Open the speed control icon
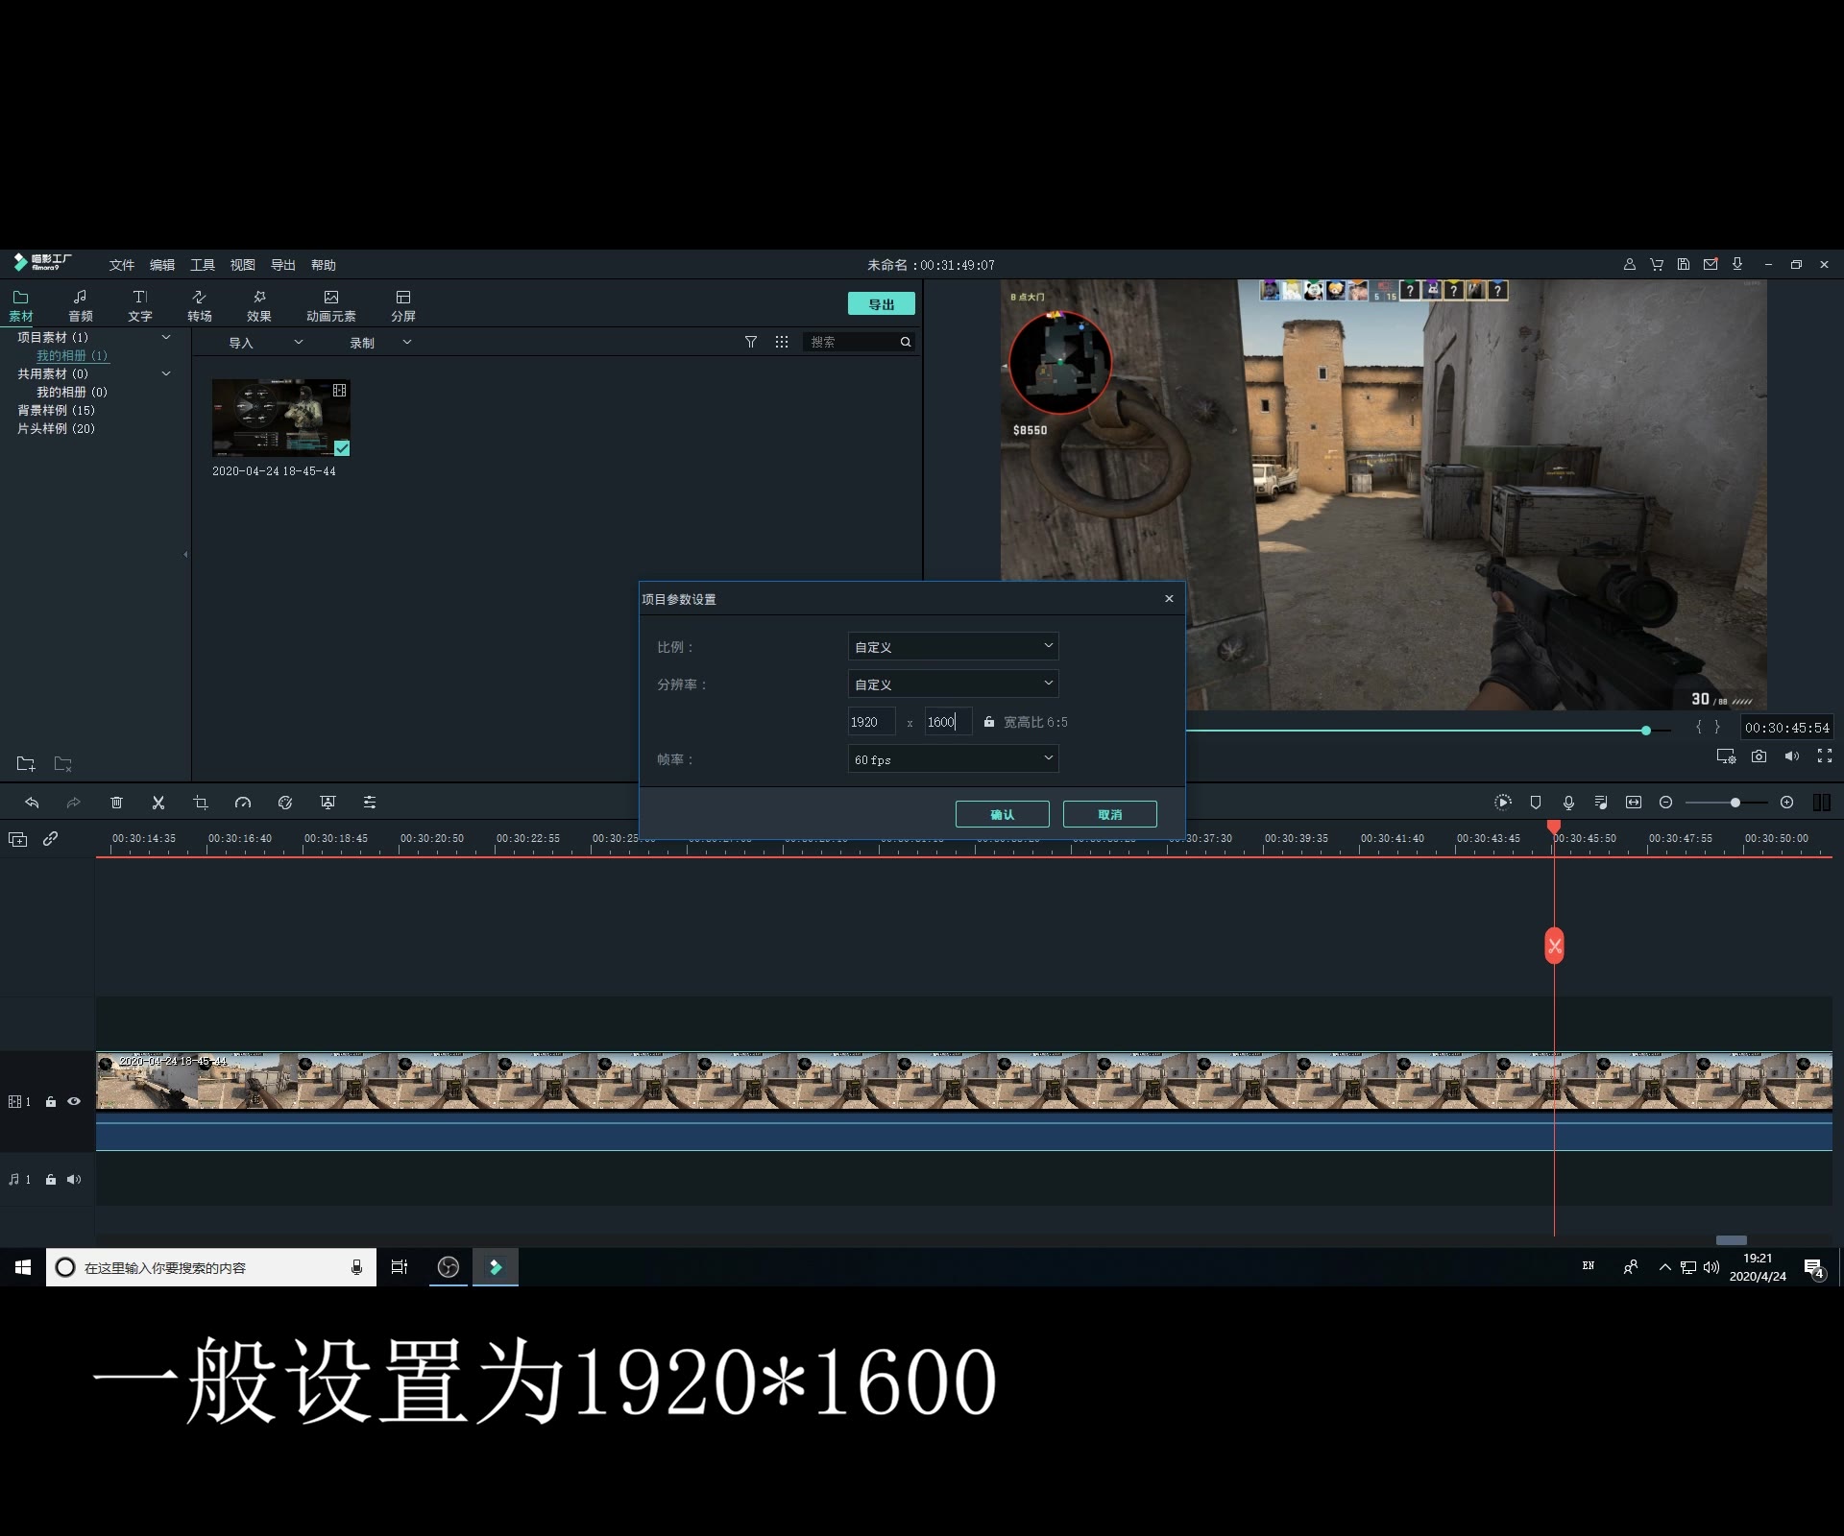 click(x=243, y=803)
